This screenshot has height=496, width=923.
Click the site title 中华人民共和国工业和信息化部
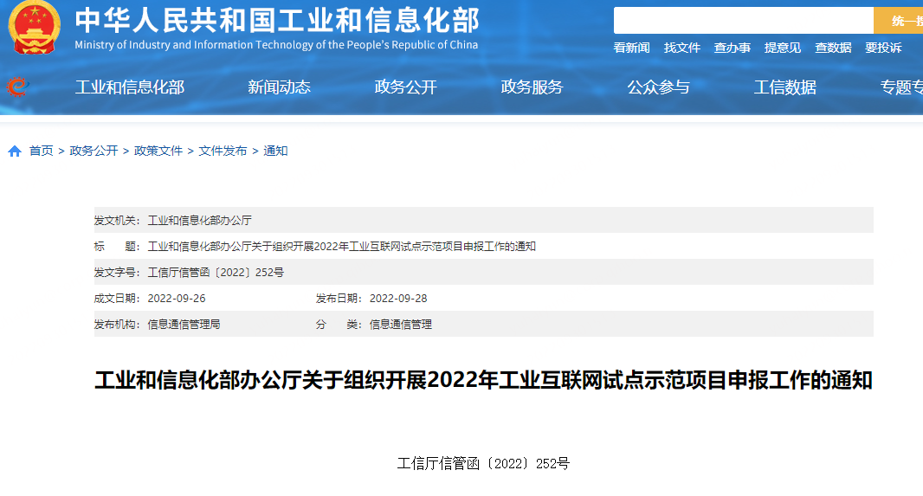point(277,21)
